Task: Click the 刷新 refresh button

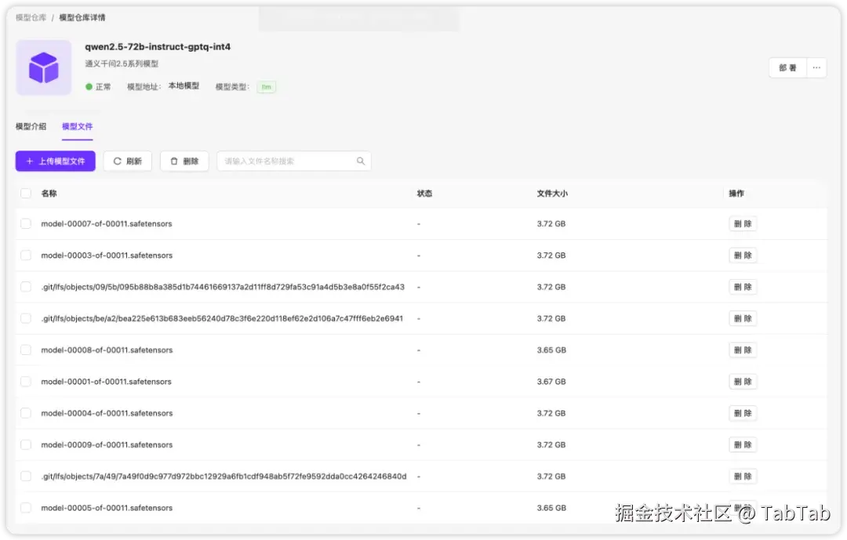Action: point(128,161)
